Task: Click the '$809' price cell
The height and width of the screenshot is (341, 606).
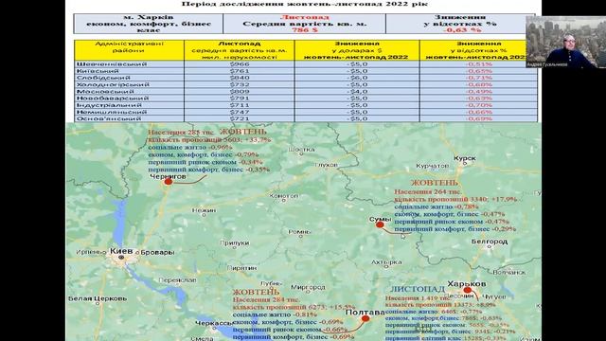Action: point(240,92)
